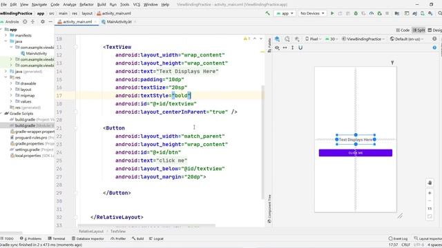Switch the editor to Code view

tap(403, 30)
